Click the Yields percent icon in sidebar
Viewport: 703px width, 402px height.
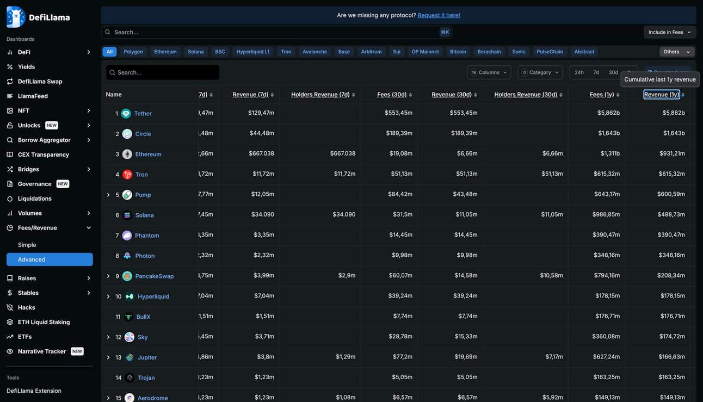[x=10, y=67]
